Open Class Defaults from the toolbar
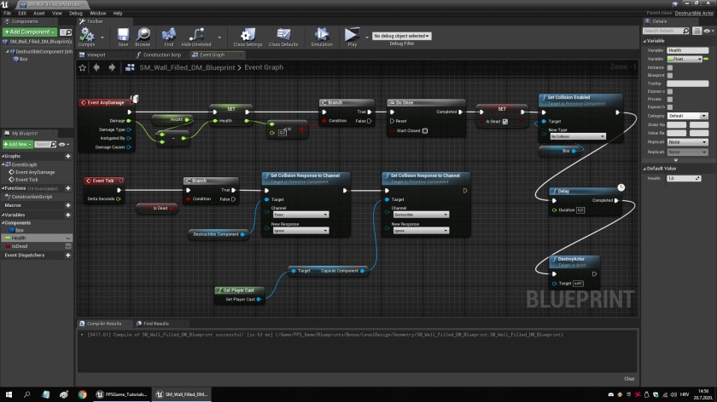Image resolution: width=717 pixels, height=402 pixels. coord(283,35)
